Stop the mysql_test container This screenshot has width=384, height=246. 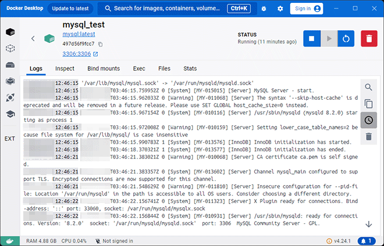tap(312, 38)
